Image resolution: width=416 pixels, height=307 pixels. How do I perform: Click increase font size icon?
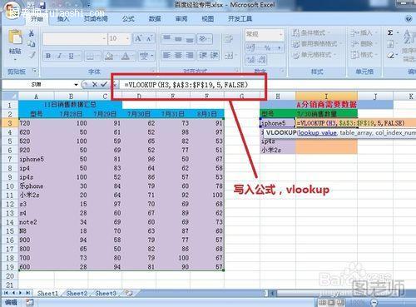pos(138,38)
